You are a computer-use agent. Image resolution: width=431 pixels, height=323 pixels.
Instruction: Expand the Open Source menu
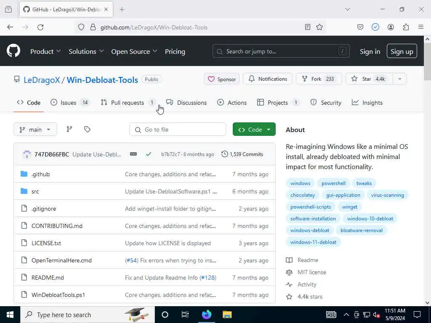(x=134, y=51)
